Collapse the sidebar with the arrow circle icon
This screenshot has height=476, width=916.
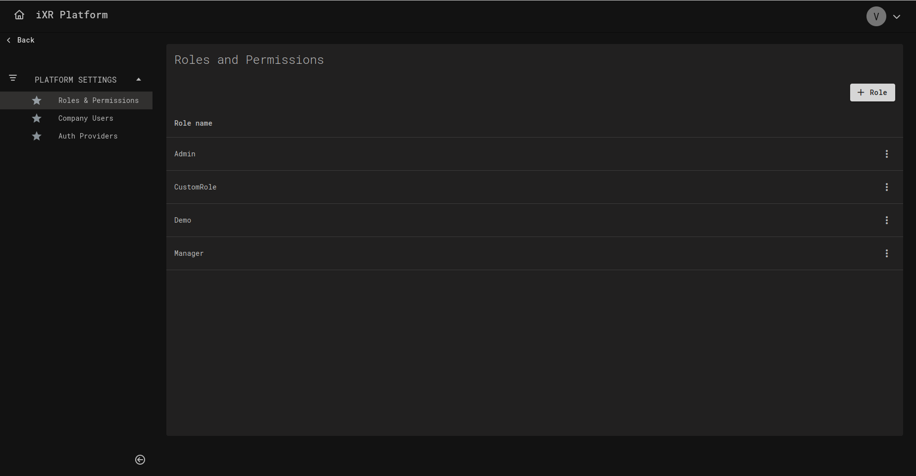(x=140, y=460)
